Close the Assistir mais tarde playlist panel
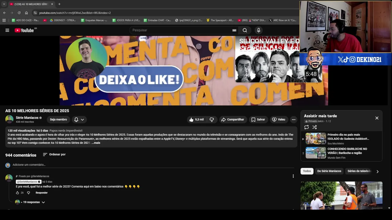The width and height of the screenshot is (392, 220). [x=377, y=118]
